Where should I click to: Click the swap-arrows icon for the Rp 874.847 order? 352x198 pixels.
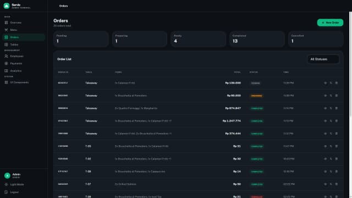click(x=331, y=108)
